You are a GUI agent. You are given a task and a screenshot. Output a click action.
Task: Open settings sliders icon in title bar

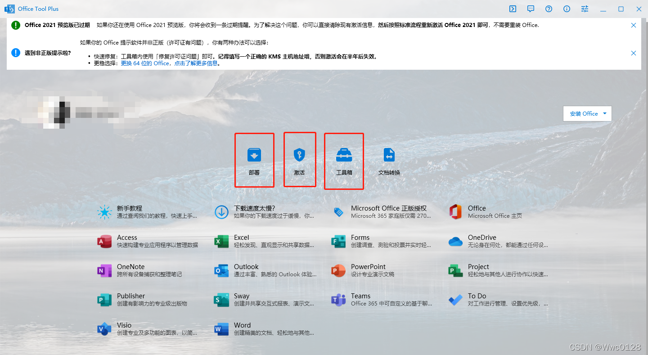click(x=585, y=9)
